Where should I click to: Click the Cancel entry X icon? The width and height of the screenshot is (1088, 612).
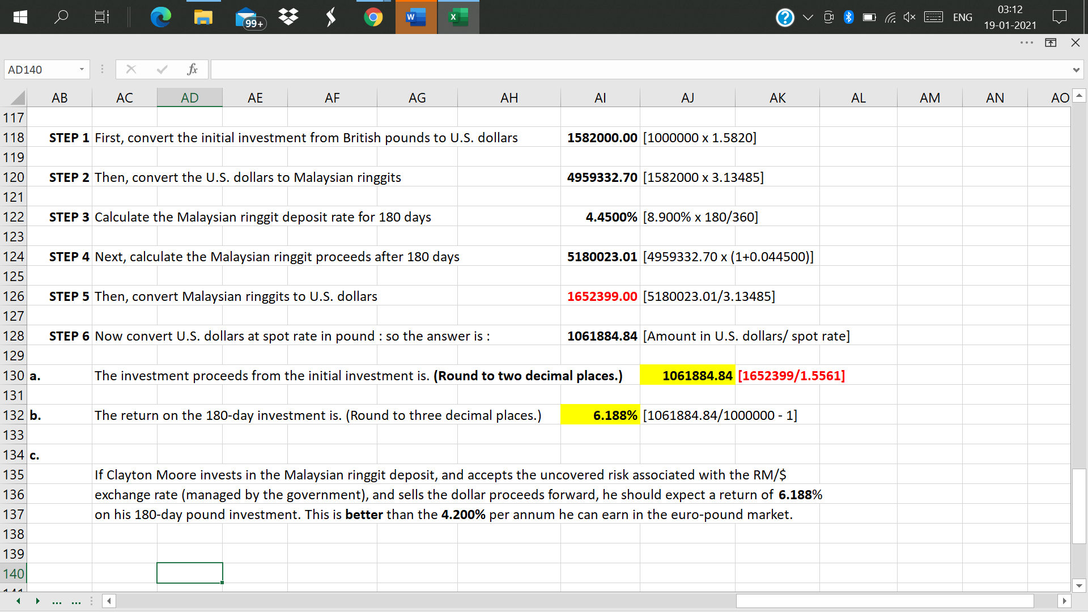[131, 69]
